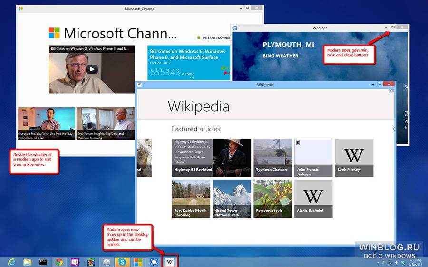Image resolution: width=428 pixels, height=267 pixels.
Task: Open Typhoon Chataan article tile
Action: pos(272,158)
